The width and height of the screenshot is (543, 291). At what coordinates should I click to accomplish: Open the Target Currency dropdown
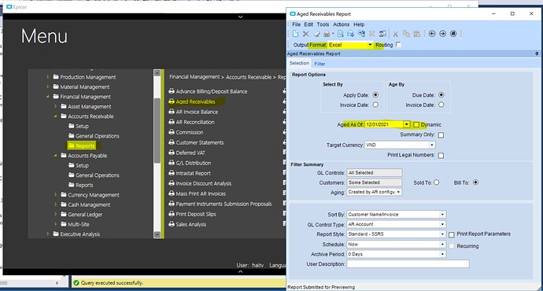pyautogui.click(x=432, y=145)
